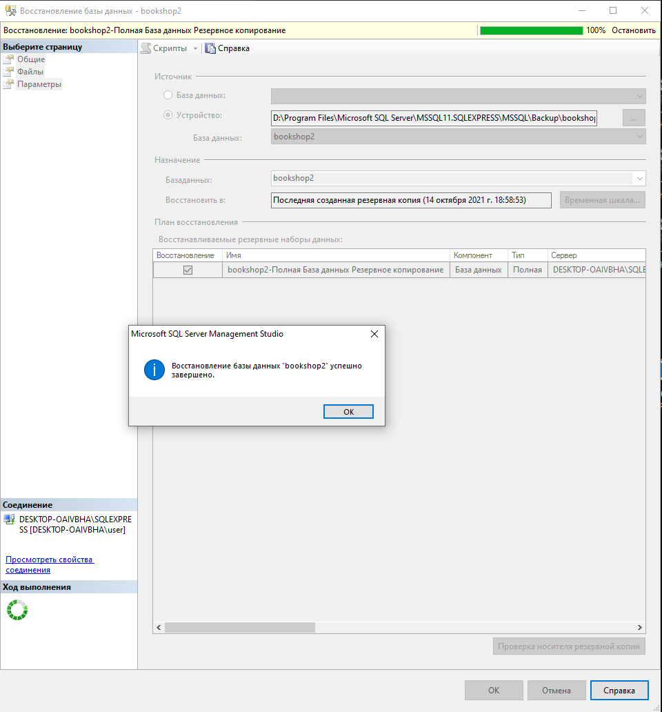Click the Scripts toolbar icon
The width and height of the screenshot is (662, 712).
click(x=146, y=48)
